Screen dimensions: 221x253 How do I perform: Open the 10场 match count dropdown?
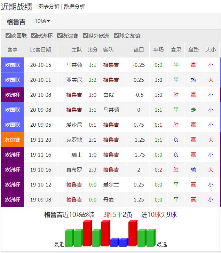tap(42, 21)
